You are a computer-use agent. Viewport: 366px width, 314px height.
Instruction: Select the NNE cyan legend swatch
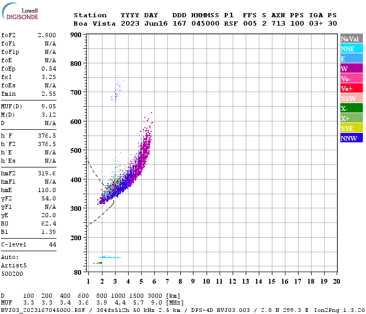[351, 49]
